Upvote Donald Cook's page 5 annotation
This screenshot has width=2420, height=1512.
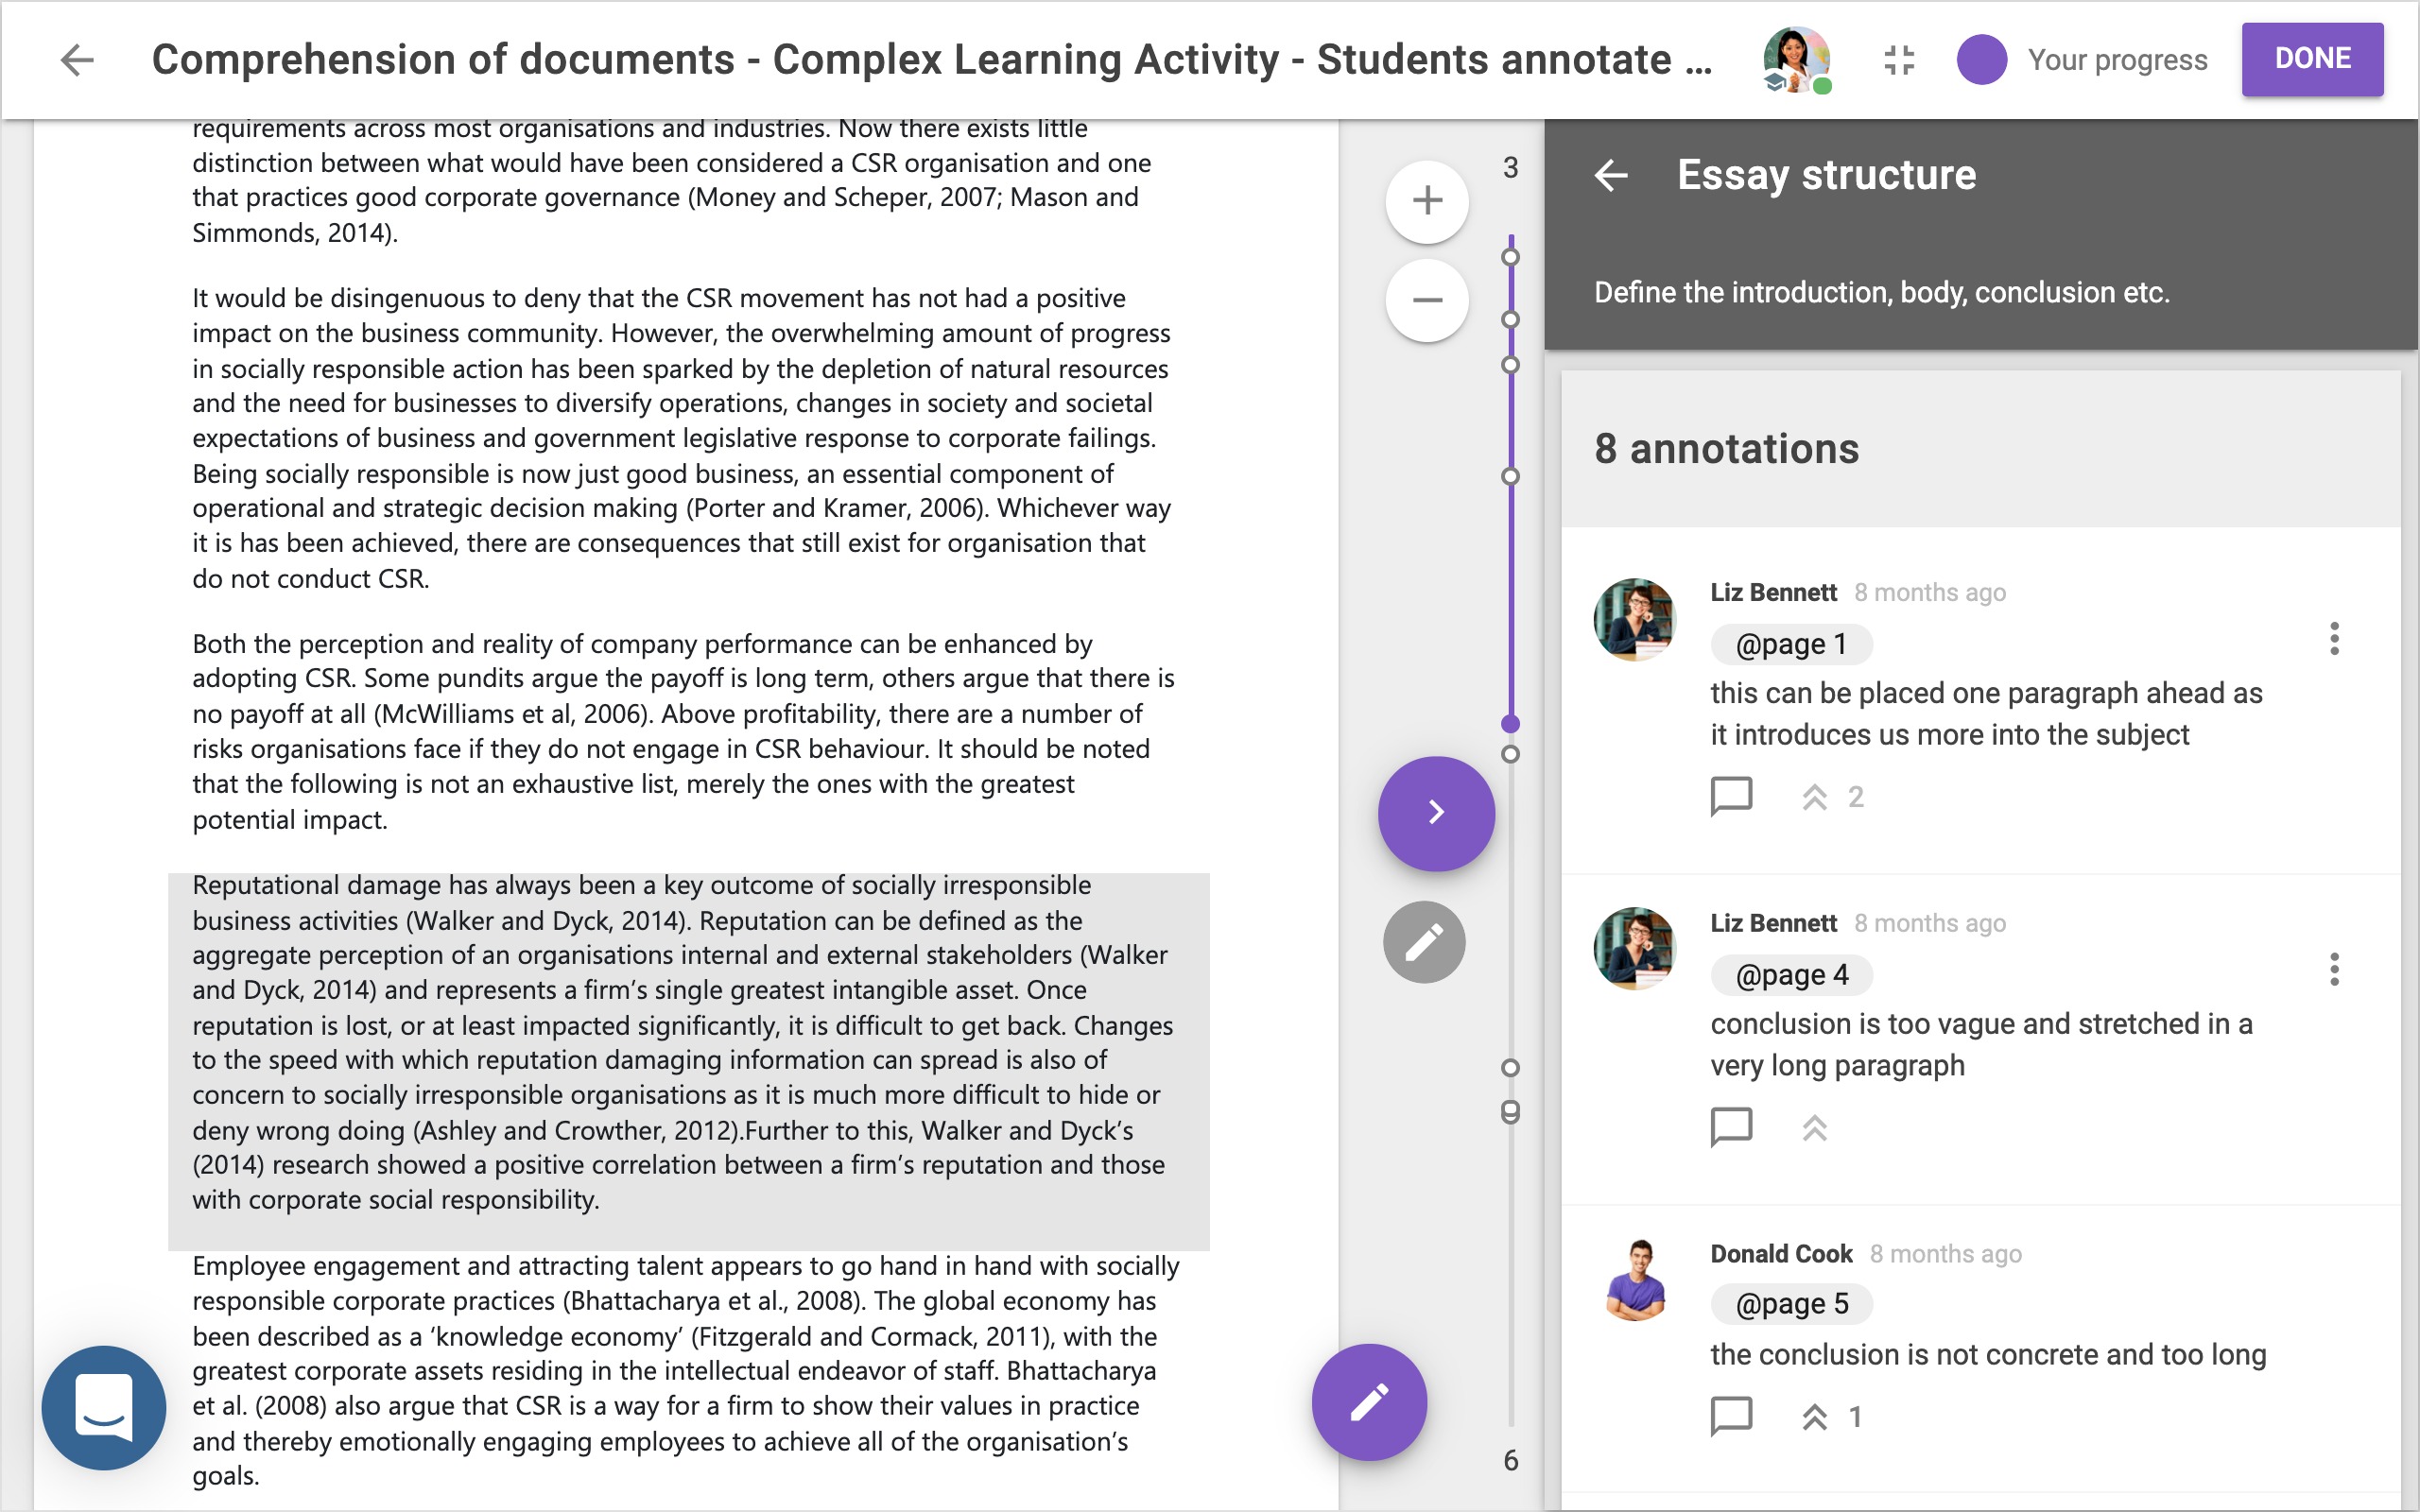[1815, 1417]
